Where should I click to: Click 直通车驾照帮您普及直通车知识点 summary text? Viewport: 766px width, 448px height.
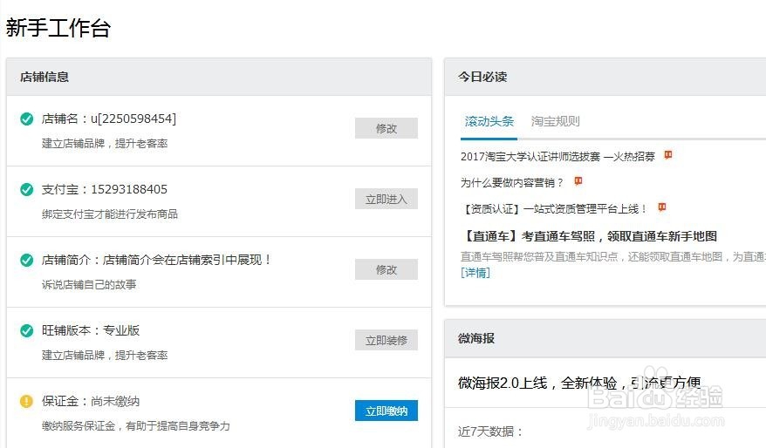(613, 257)
